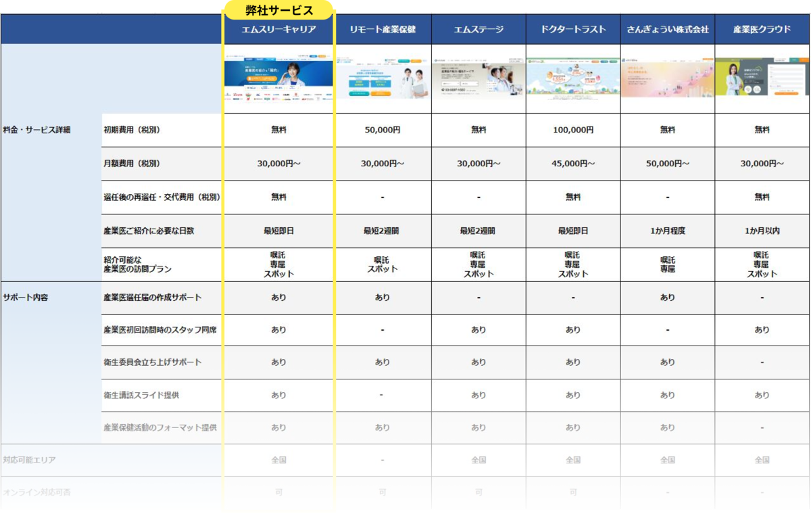Click the ドクタートラスト website thumbnail
Image resolution: width=811 pixels, height=518 pixels.
[573, 79]
